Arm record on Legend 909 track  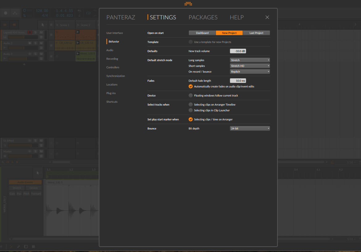tap(30, 32)
